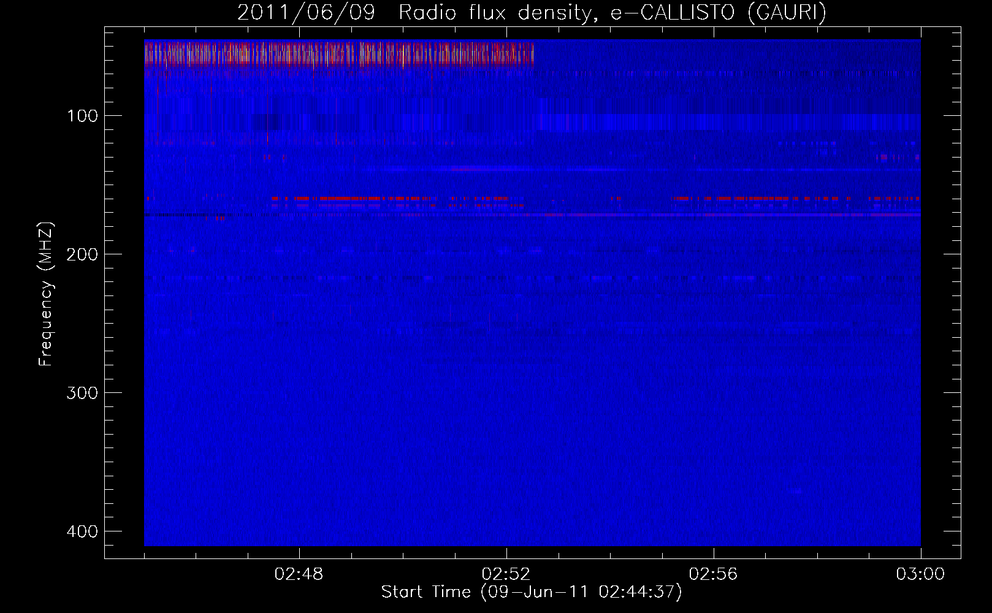Click the '02:52' time tick label
The height and width of the screenshot is (613, 992).
[506, 575]
